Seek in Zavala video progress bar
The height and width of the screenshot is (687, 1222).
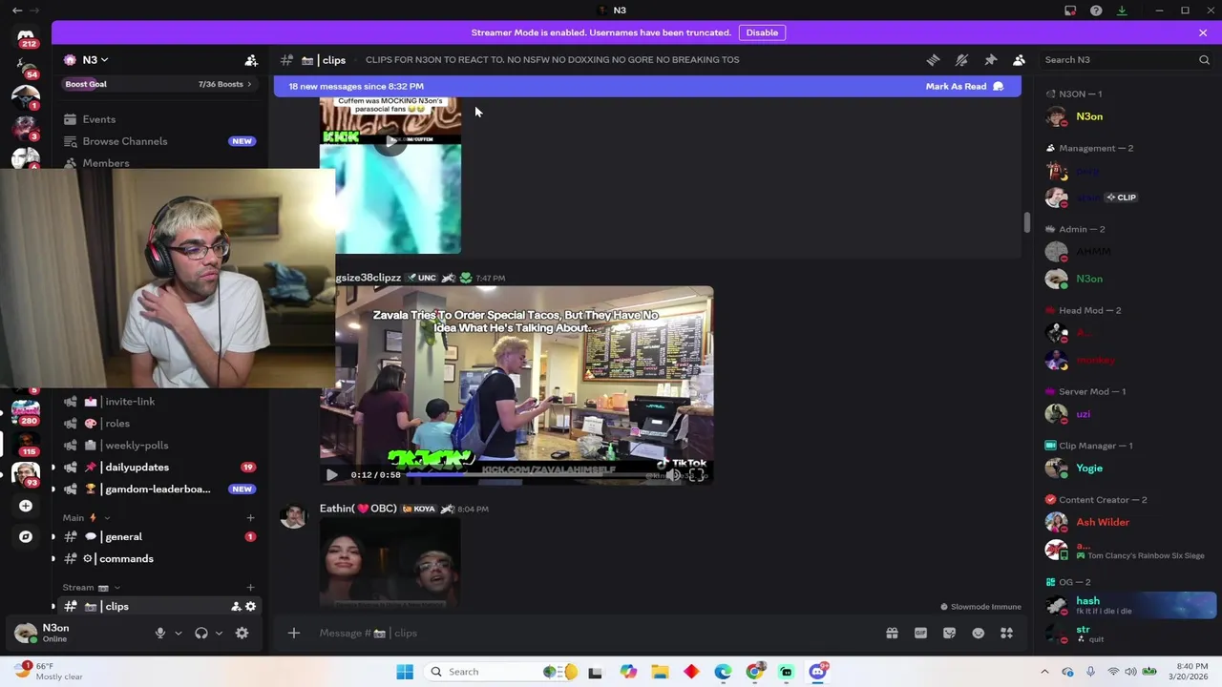pos(534,474)
